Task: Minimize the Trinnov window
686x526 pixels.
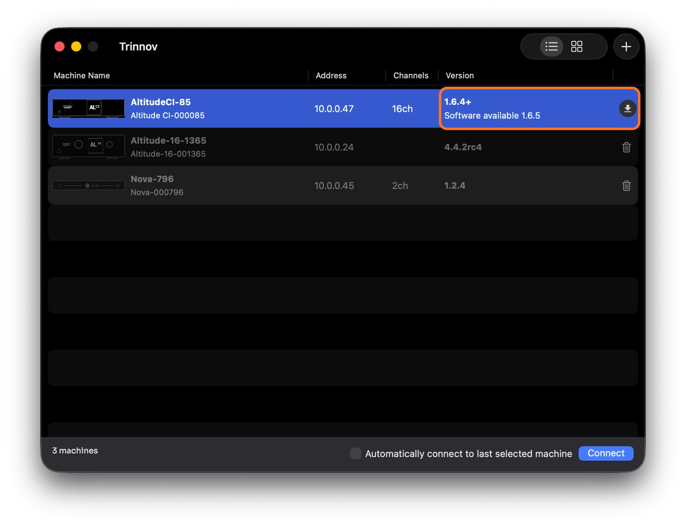Action: coord(76,46)
